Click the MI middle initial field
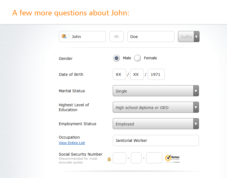227x178 pixels. 116,36
